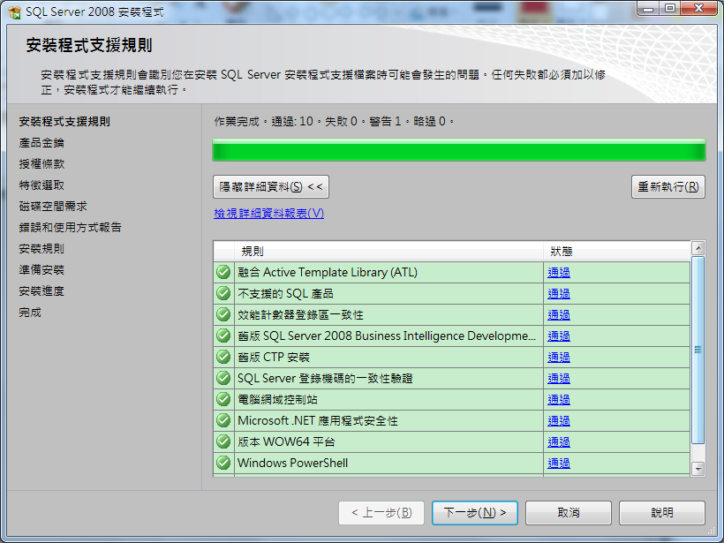Select 特徵選取 step in sidebar

point(41,185)
